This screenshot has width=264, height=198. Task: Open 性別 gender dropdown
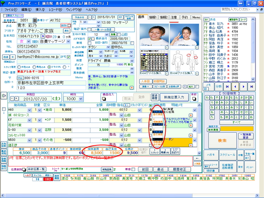[x=28, y=41]
